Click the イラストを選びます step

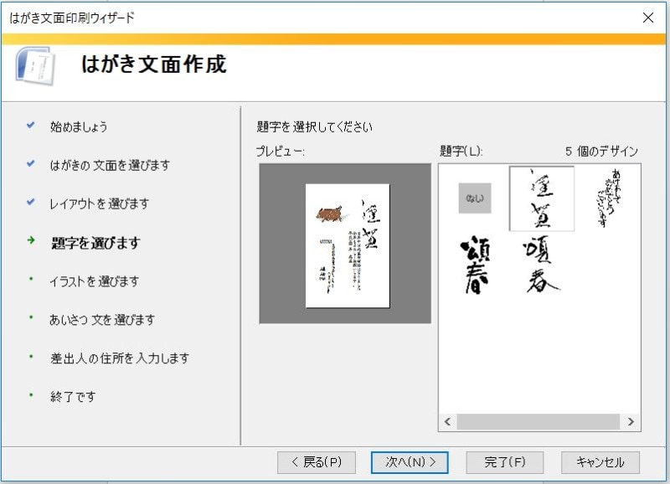point(95,281)
